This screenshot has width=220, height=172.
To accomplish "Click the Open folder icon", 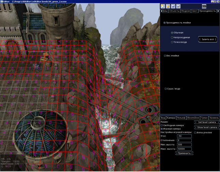I will tap(168, 6).
